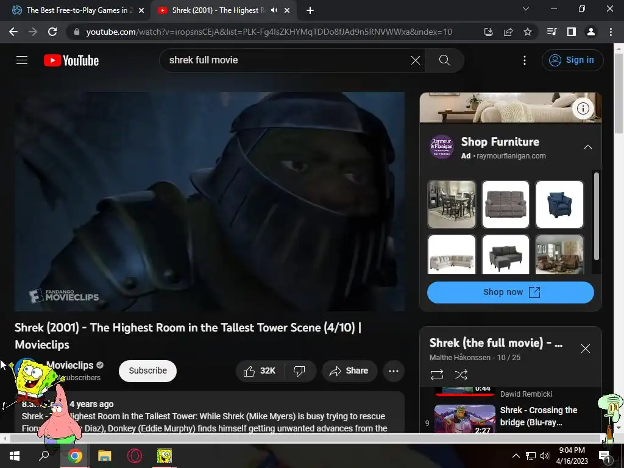Click the Sign in button
This screenshot has width=624, height=468.
pyautogui.click(x=572, y=60)
